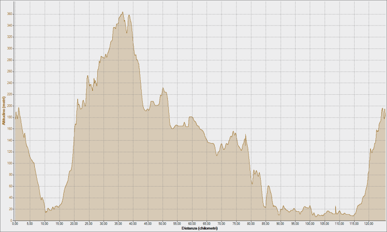The image size is (387, 232).
Task: Click the "Altitudine (metri)" axis title
Action: click(x=4, y=111)
